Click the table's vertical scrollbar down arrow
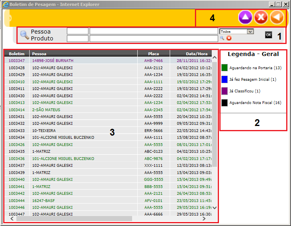The image size is (291, 226). (214, 208)
